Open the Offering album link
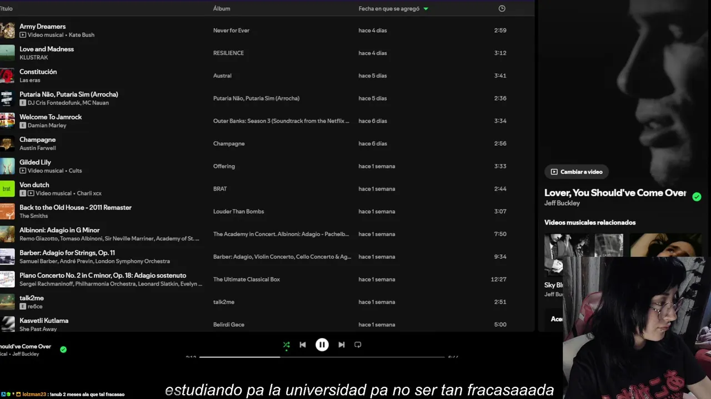This screenshot has height=399, width=711. (224, 166)
